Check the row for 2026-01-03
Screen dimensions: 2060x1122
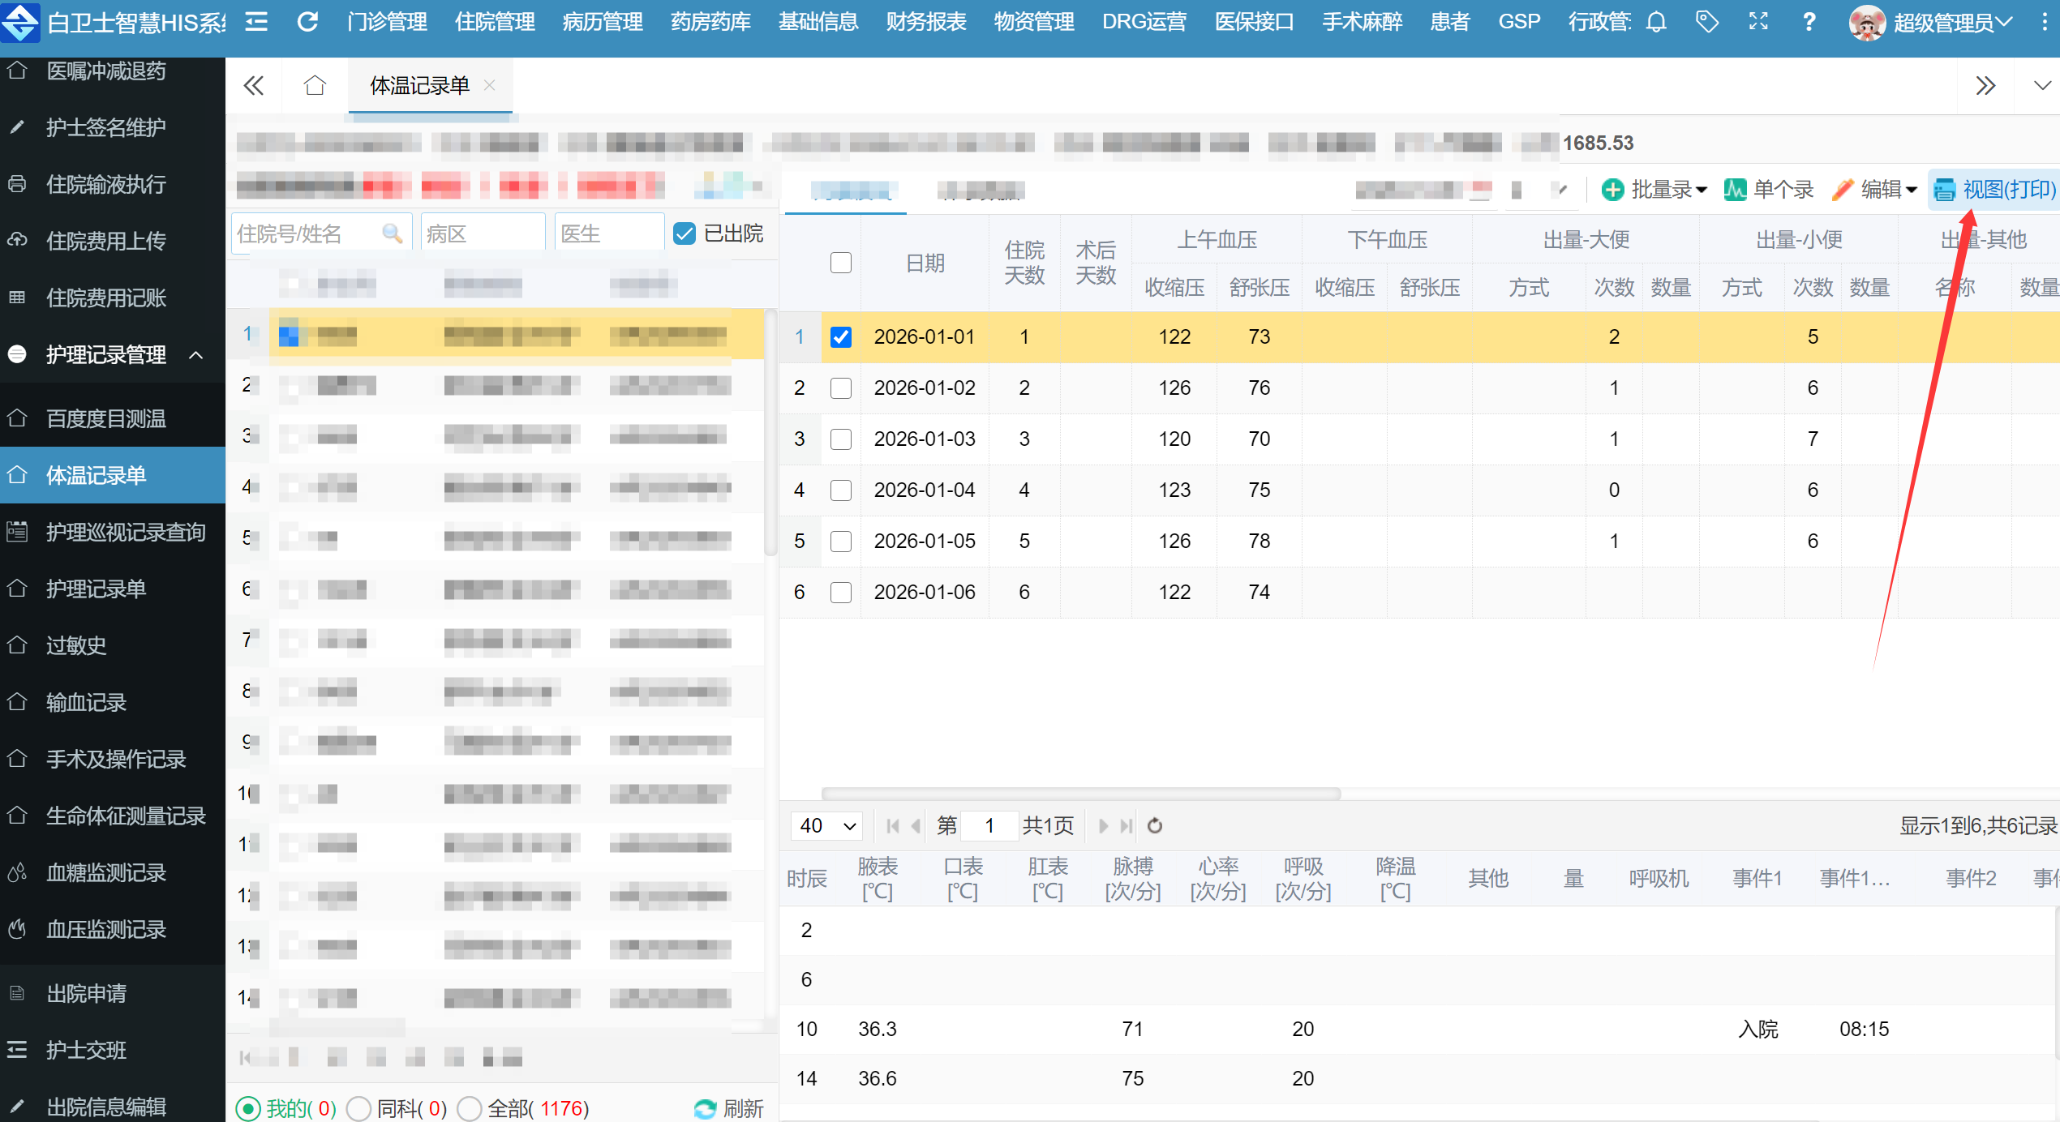tap(841, 439)
